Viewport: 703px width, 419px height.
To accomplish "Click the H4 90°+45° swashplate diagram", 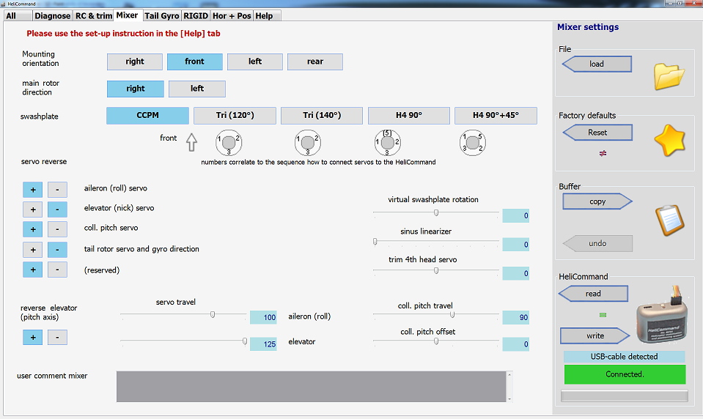I will (x=473, y=143).
